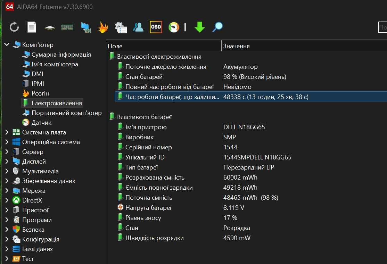This screenshot has height=264, width=387.
Task: Open the user accounts people icon
Action: pos(138,27)
